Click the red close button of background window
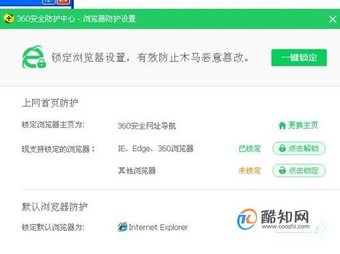The height and width of the screenshot is (254, 340). (64, 2)
